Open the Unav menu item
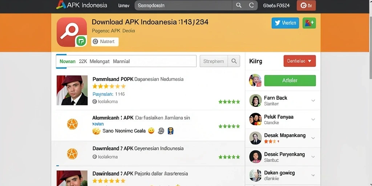The width and height of the screenshot is (372, 186). click(x=124, y=5)
